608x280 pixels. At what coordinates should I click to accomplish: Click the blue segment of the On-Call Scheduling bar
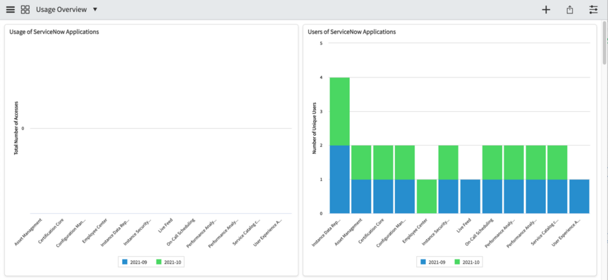pos(492,196)
